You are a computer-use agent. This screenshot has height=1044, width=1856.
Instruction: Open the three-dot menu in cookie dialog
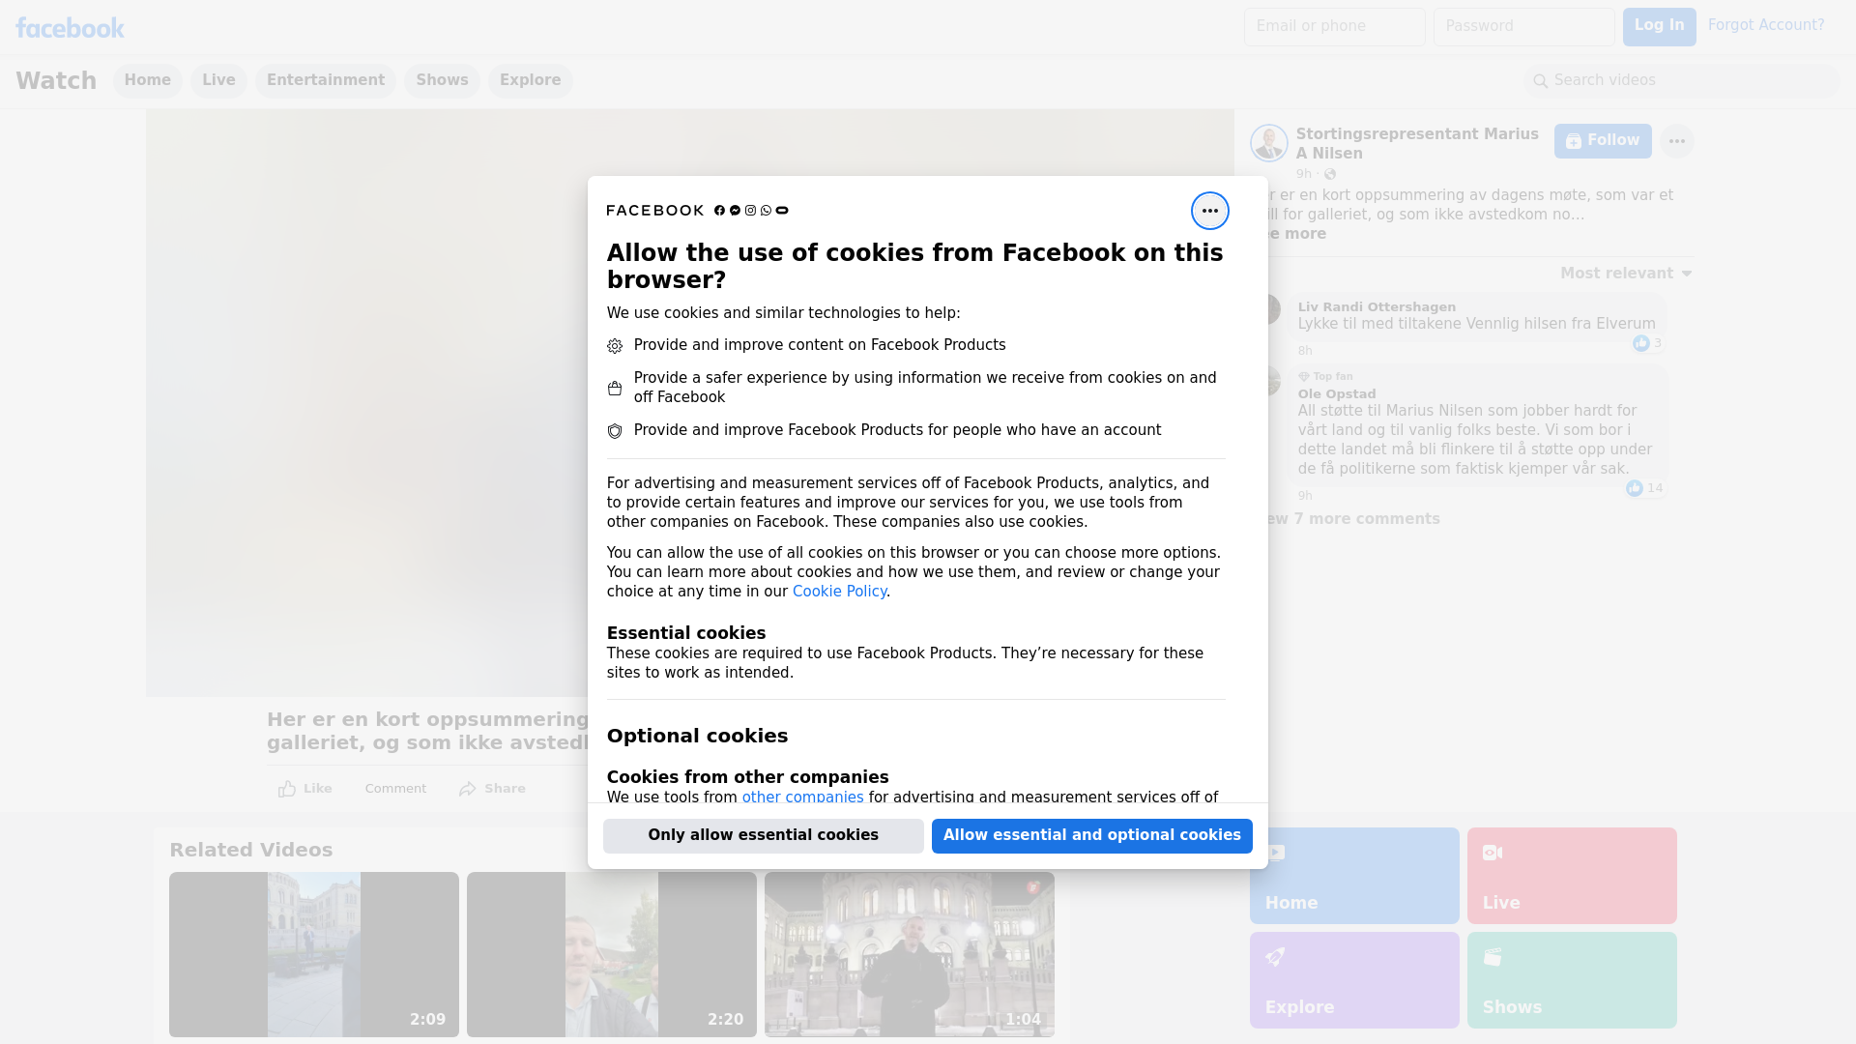[x=1209, y=211]
